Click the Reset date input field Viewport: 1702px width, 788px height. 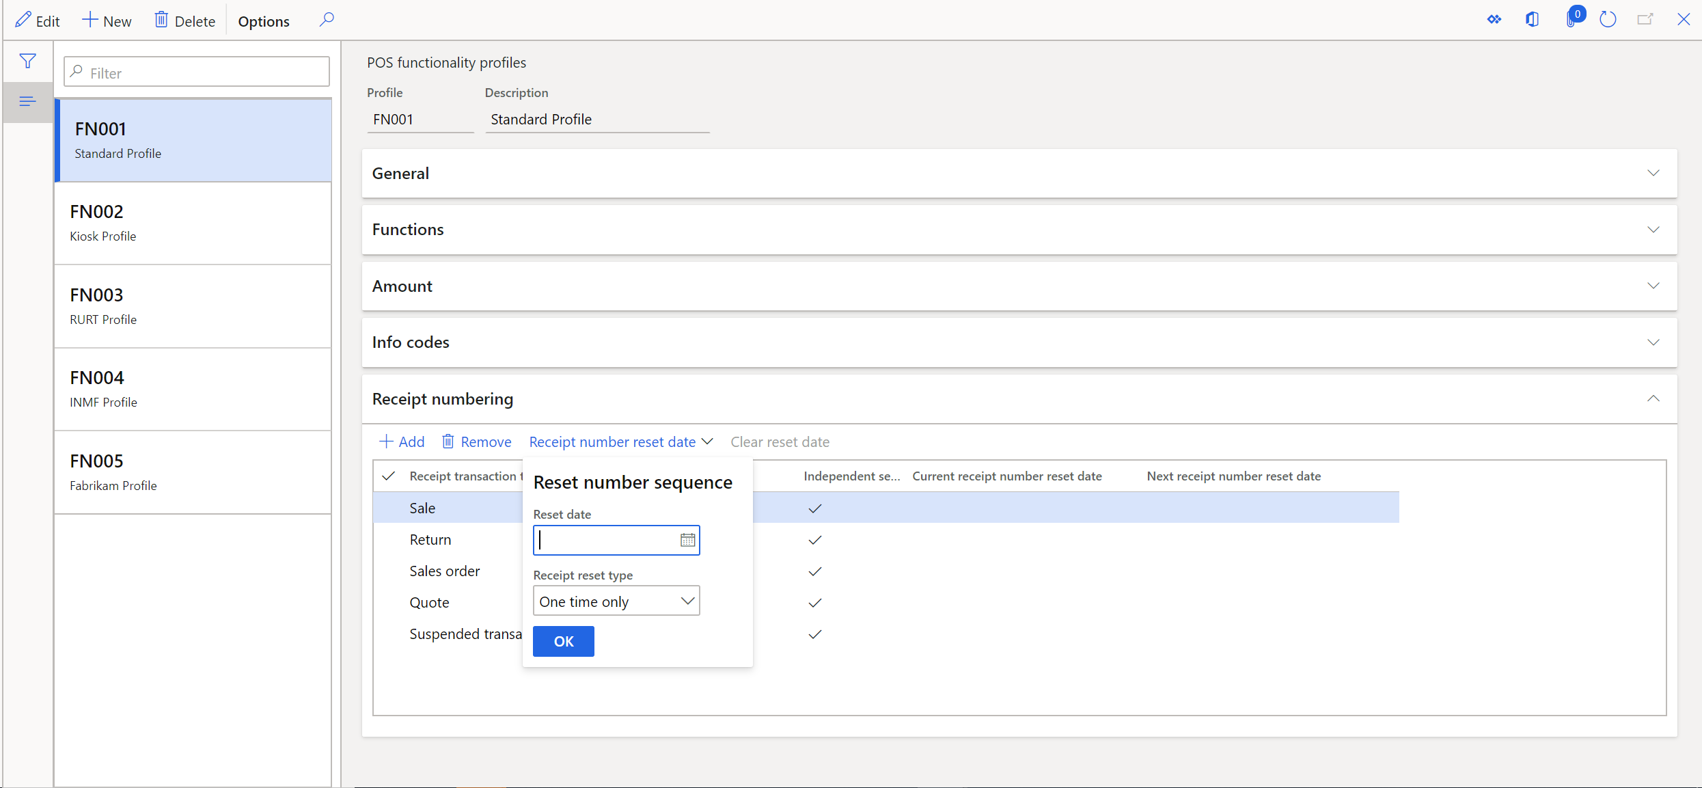[x=616, y=539]
